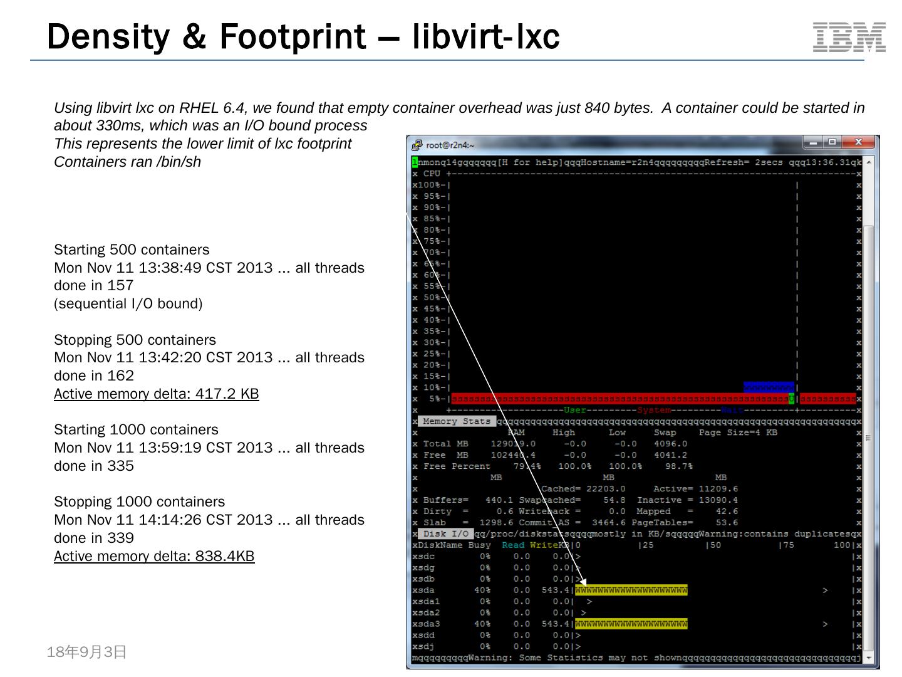Click 'Inactive = 13090.4' value
This screenshot has width=902, height=677.
tap(688, 500)
